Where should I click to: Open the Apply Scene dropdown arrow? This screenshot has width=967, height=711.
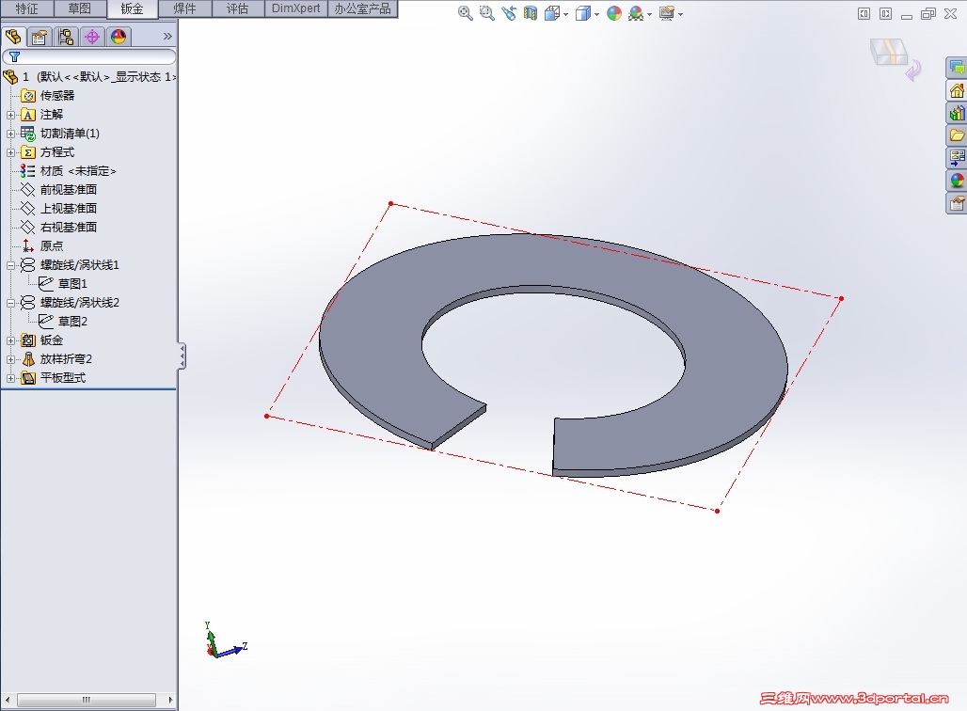coord(649,14)
